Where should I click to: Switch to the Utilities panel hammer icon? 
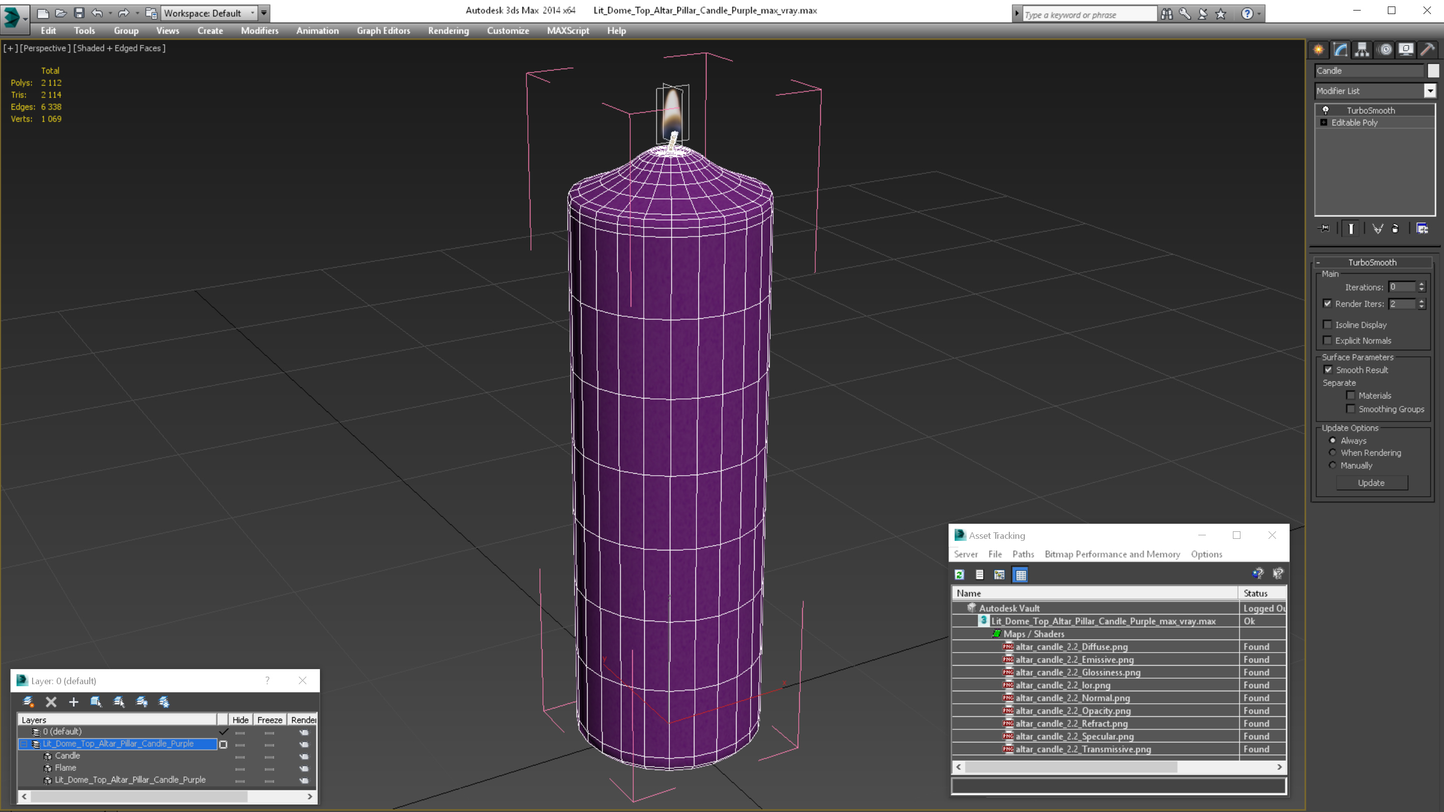pos(1427,49)
